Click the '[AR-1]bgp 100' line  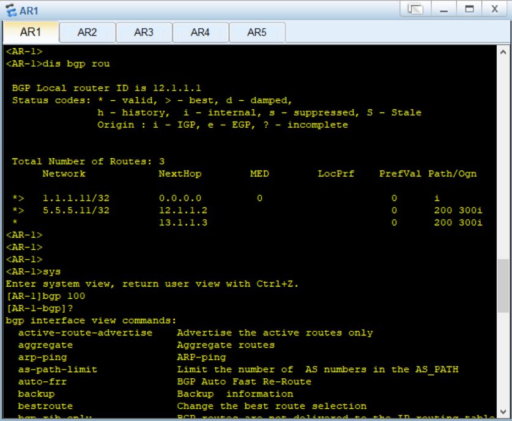(x=46, y=296)
